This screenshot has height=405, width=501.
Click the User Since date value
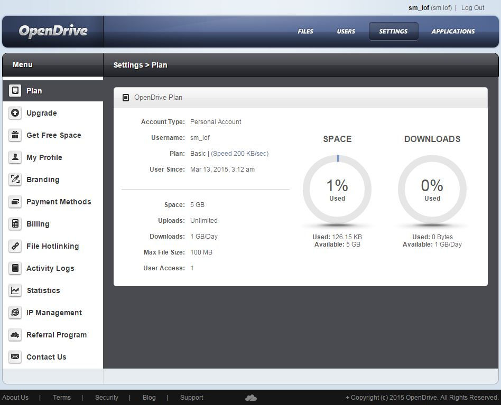[222, 169]
